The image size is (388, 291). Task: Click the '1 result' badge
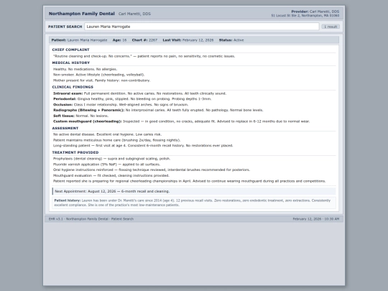tap(331, 27)
